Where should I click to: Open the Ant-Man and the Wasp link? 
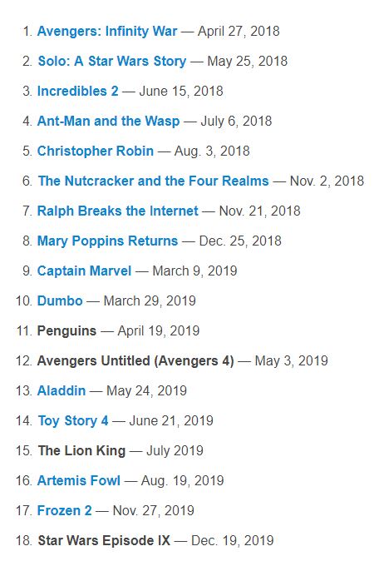[x=108, y=121]
